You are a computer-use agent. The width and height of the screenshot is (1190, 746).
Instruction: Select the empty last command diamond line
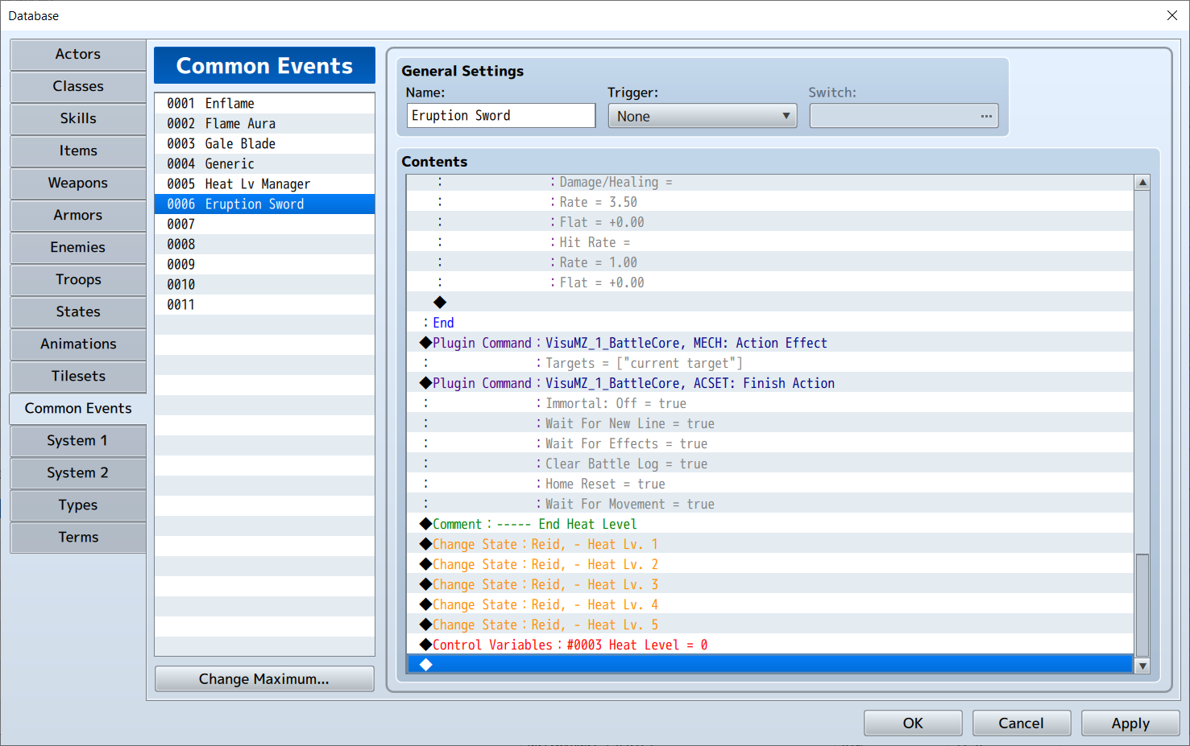tap(770, 665)
